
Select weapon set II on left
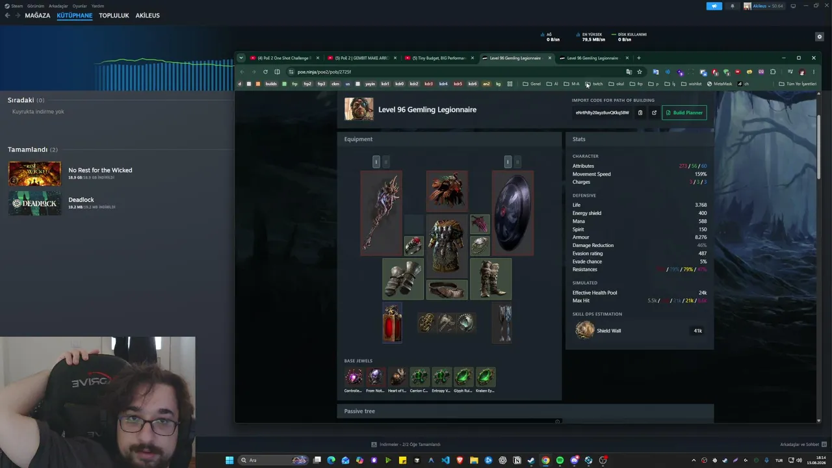(385, 161)
